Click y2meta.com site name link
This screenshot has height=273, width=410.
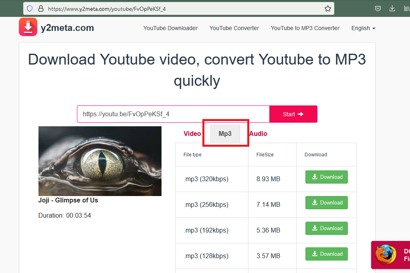pos(67,28)
